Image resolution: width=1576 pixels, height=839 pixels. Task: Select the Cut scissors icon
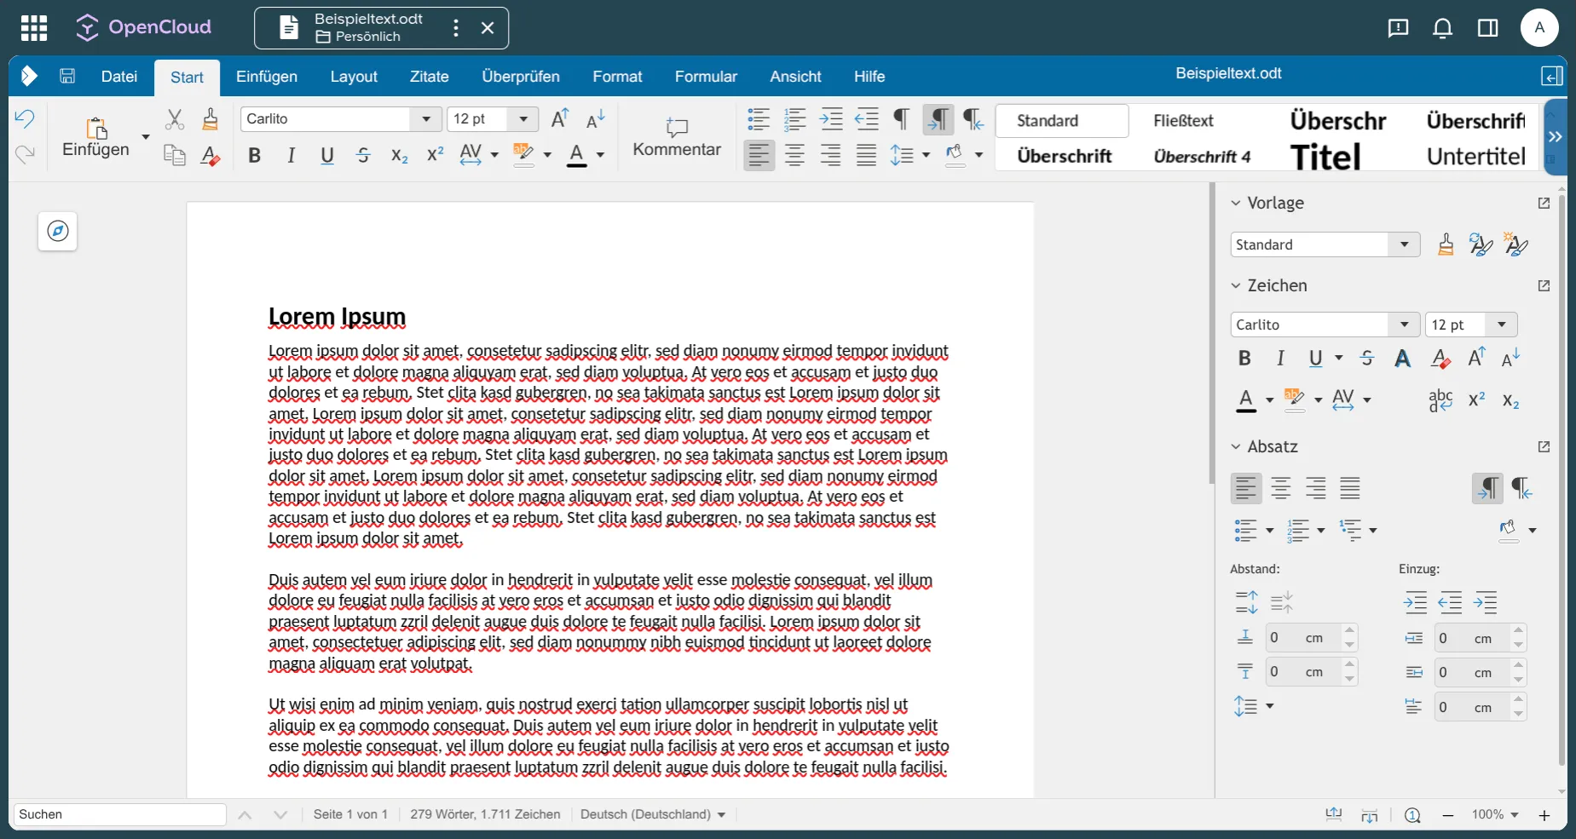click(175, 118)
